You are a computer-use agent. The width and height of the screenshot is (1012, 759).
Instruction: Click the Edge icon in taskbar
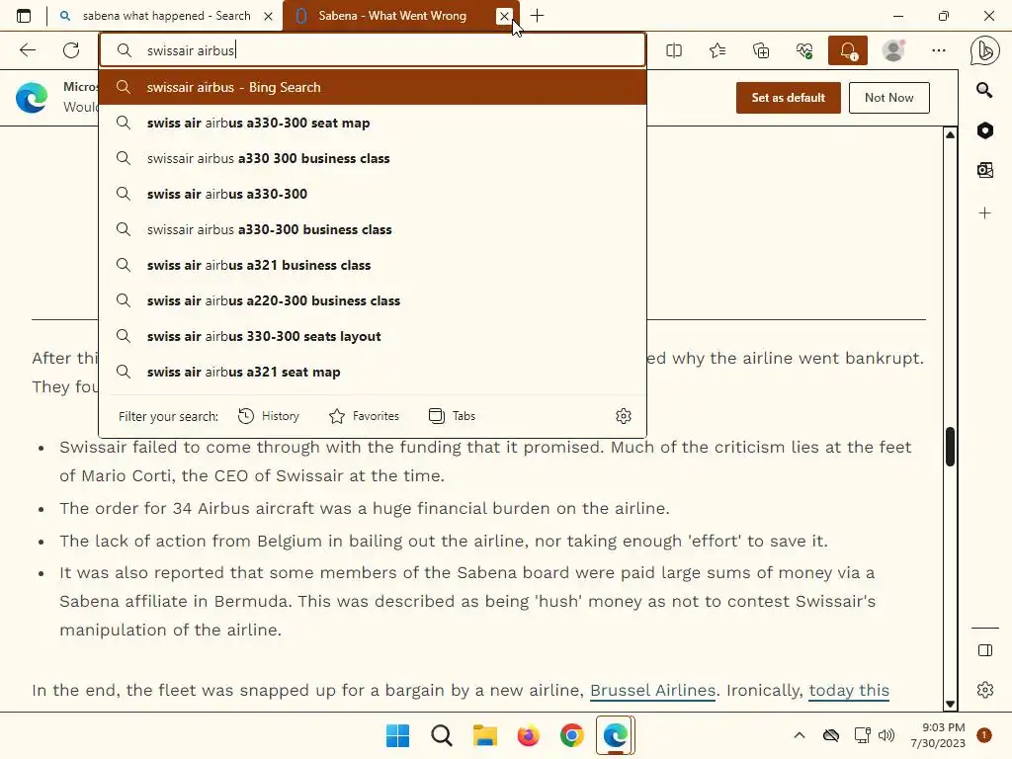(615, 735)
